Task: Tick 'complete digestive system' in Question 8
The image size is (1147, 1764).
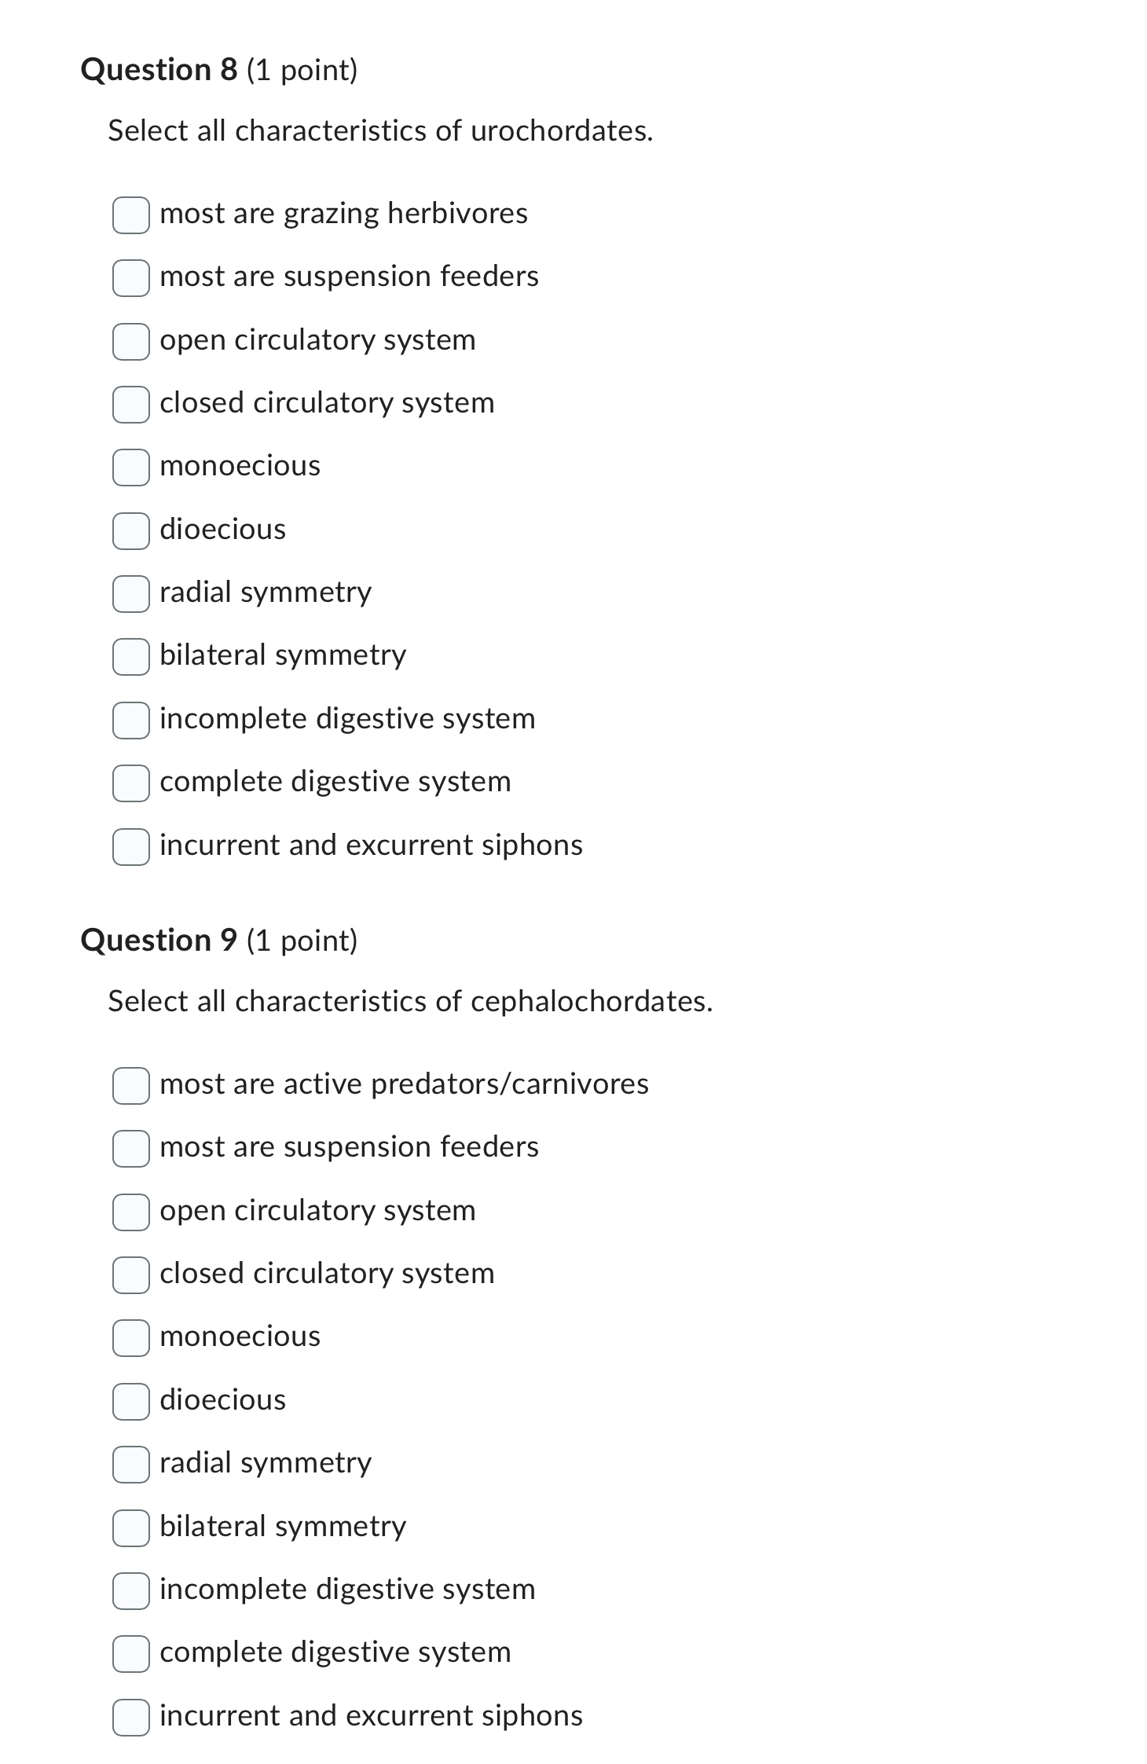Action: (x=130, y=783)
